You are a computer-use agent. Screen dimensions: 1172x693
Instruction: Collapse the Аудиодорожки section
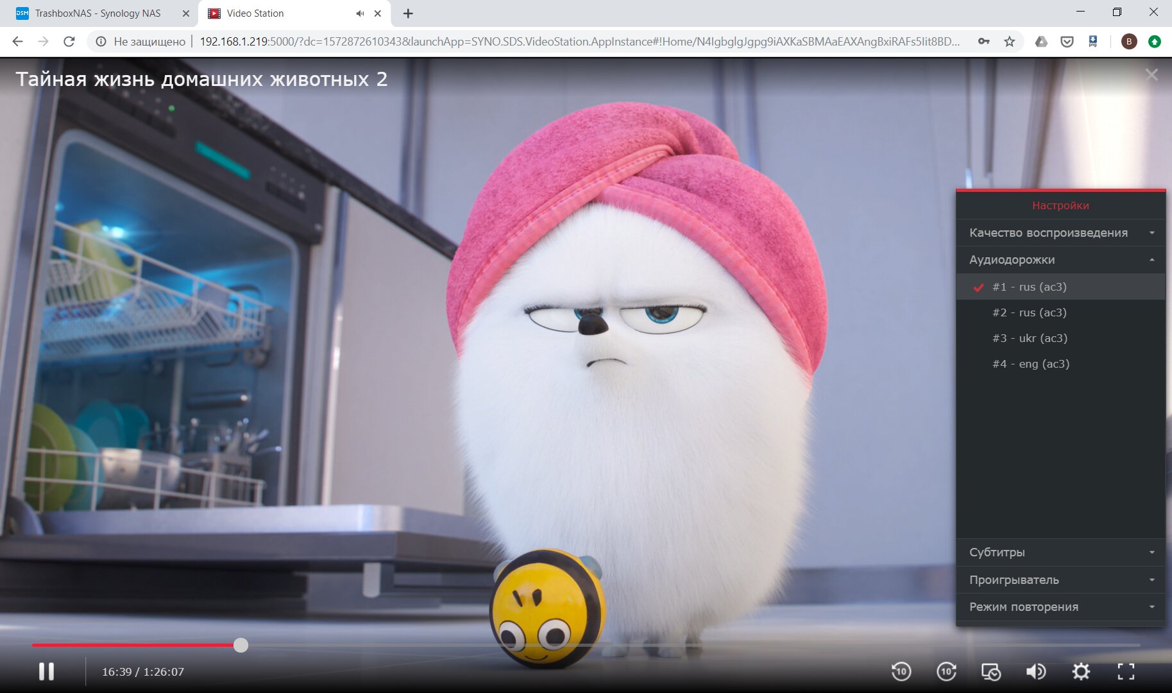click(1060, 259)
